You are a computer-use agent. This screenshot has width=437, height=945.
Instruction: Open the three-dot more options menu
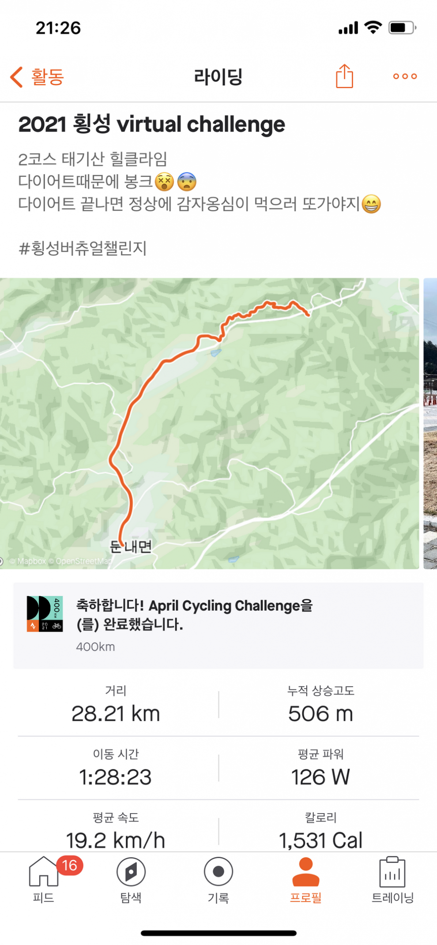[405, 76]
